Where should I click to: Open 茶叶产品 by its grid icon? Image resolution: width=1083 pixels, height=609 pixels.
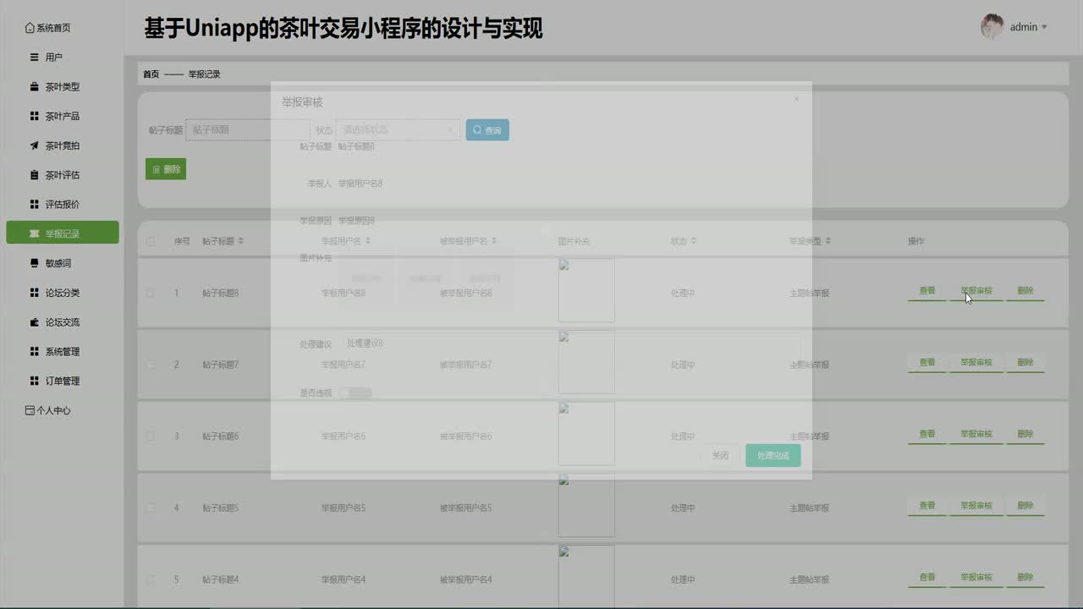pyautogui.click(x=34, y=116)
